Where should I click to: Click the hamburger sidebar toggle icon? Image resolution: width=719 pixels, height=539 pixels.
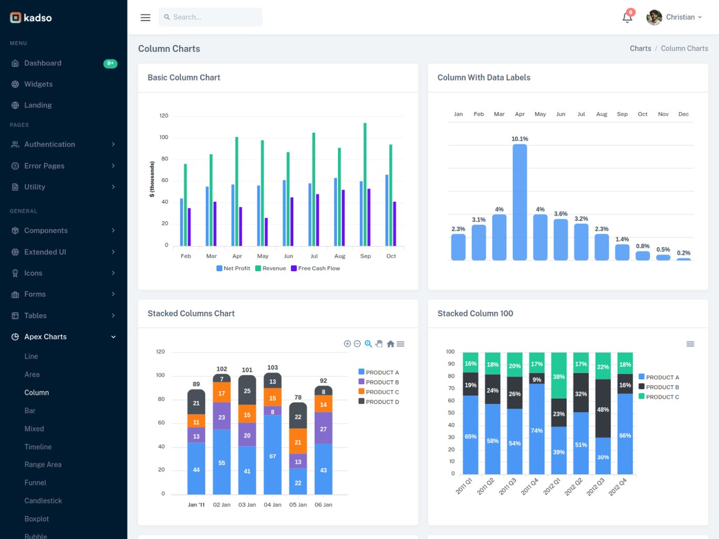[x=145, y=17]
